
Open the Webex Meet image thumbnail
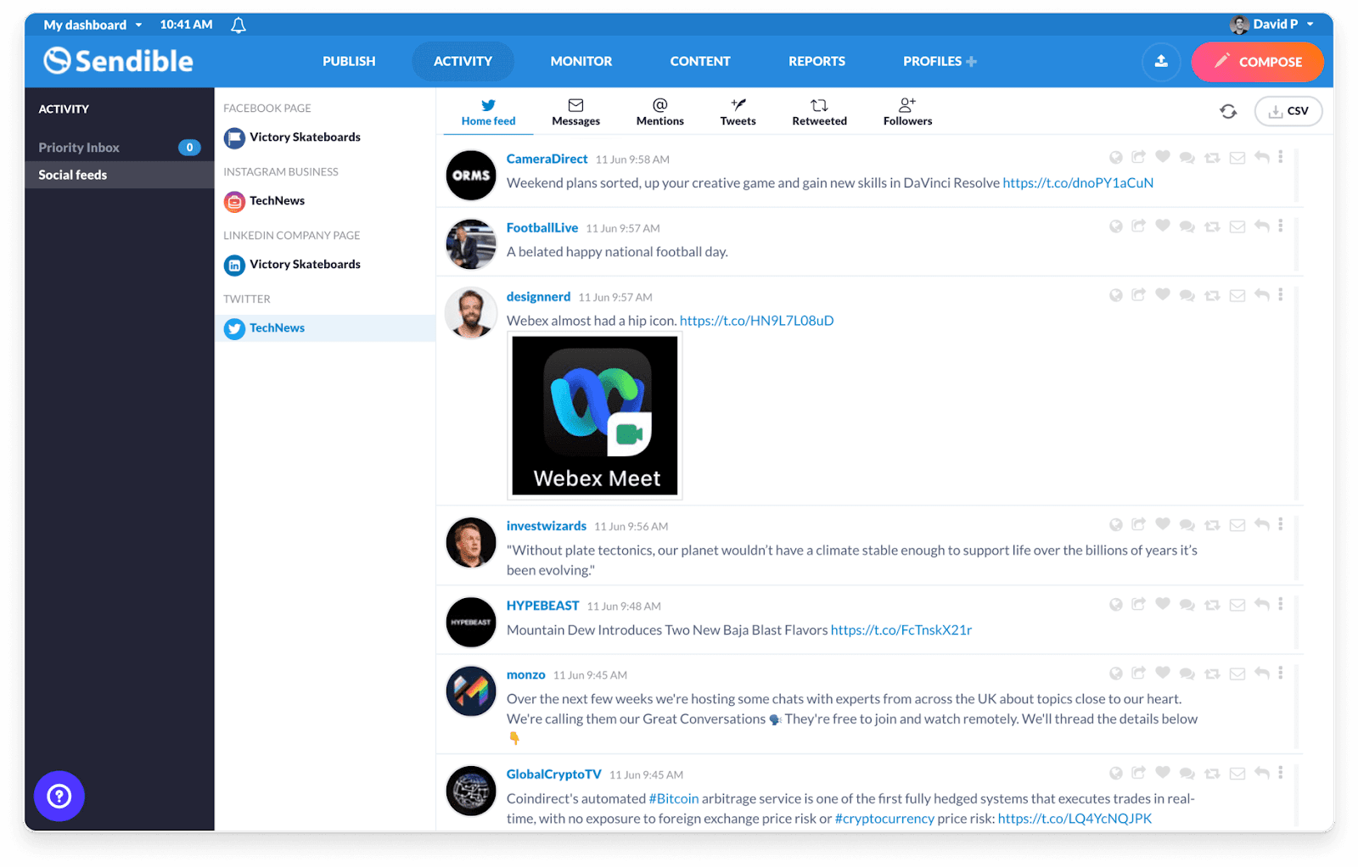pyautogui.click(x=595, y=416)
